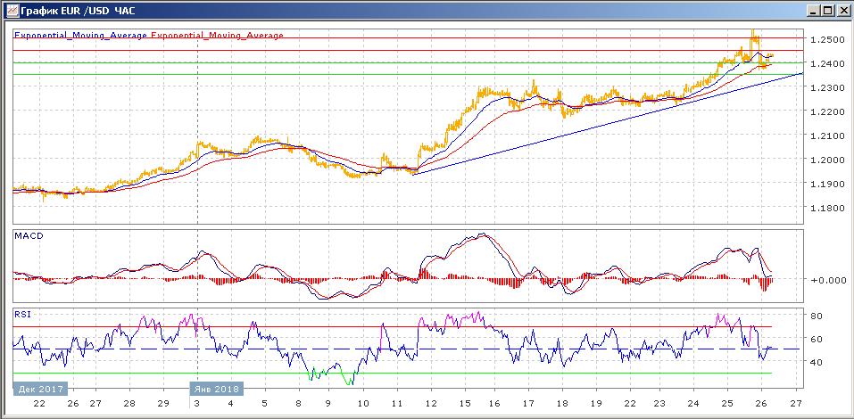Minimize the EUR/USD chart window

click(814, 10)
